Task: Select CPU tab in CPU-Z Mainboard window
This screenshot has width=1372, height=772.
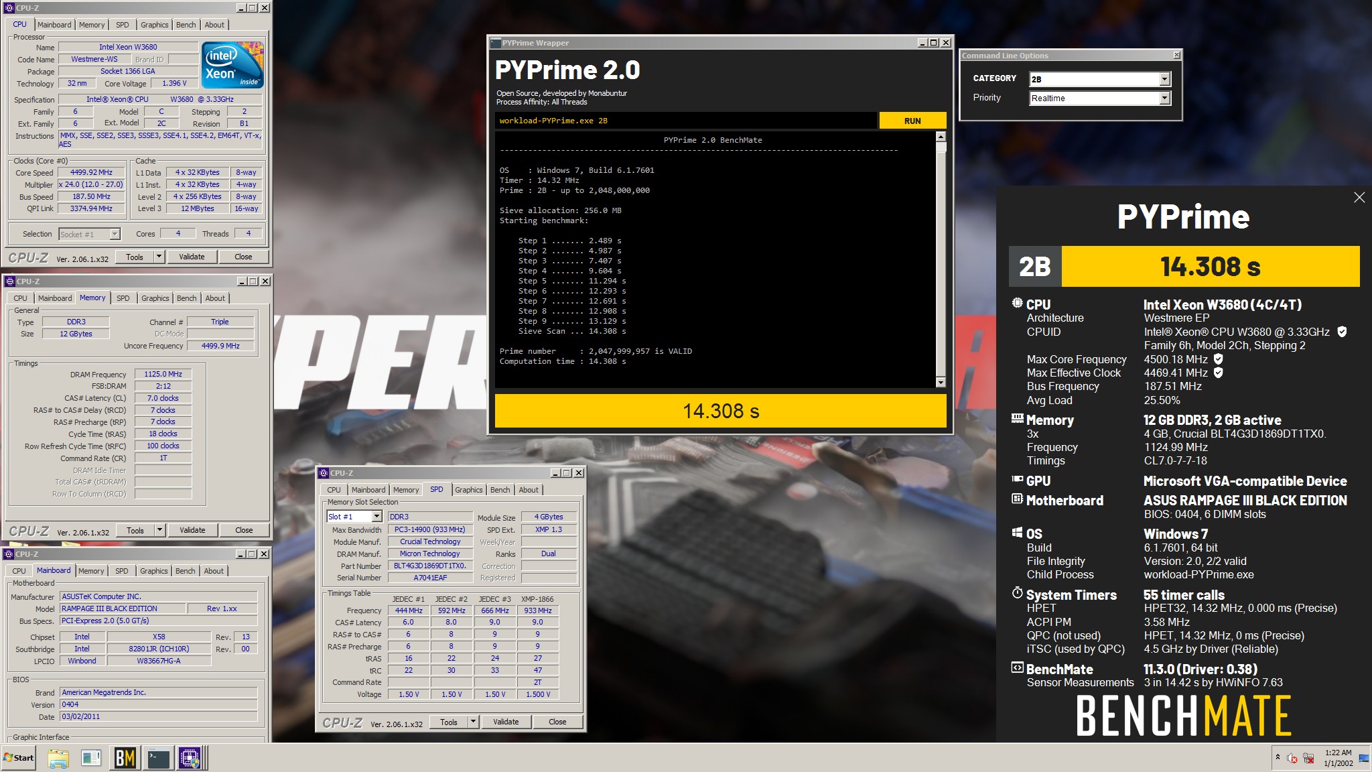Action: click(x=19, y=571)
